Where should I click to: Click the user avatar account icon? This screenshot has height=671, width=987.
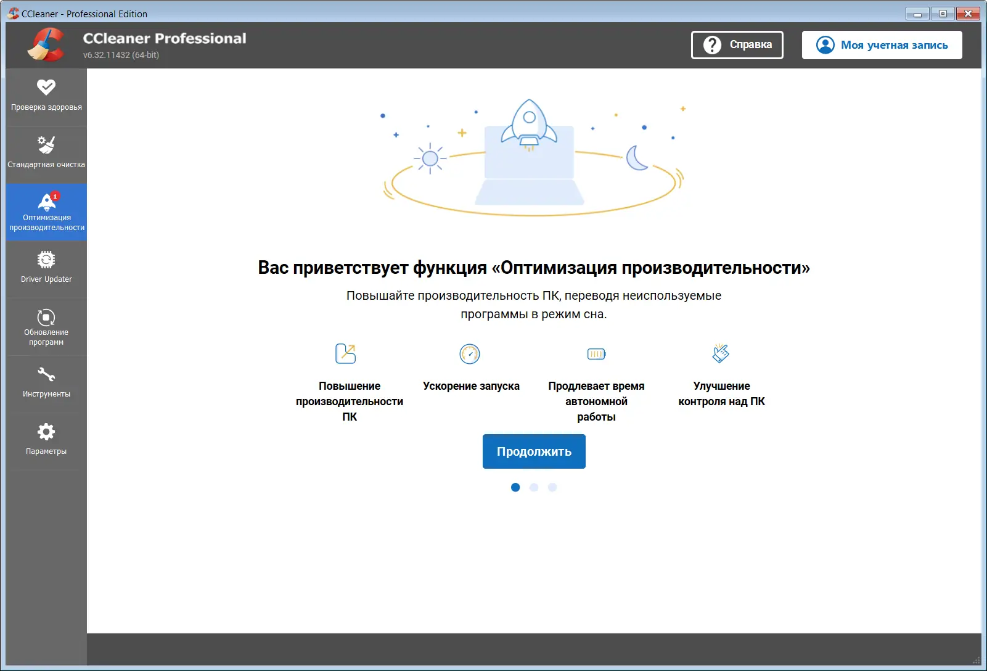824,44
